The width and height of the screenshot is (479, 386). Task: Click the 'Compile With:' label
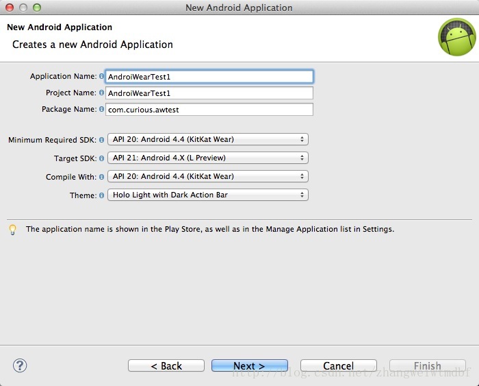point(71,177)
